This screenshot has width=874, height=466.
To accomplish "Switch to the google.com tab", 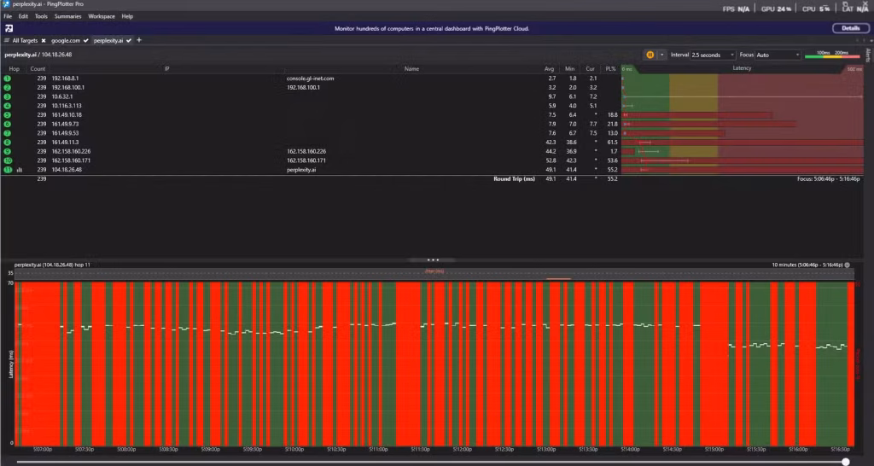I will tap(65, 40).
